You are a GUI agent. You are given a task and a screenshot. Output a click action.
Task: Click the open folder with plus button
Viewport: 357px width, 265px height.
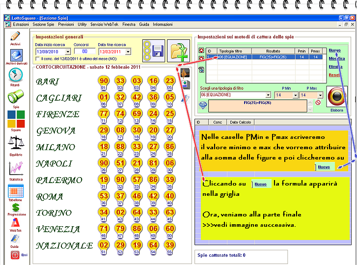179,51
